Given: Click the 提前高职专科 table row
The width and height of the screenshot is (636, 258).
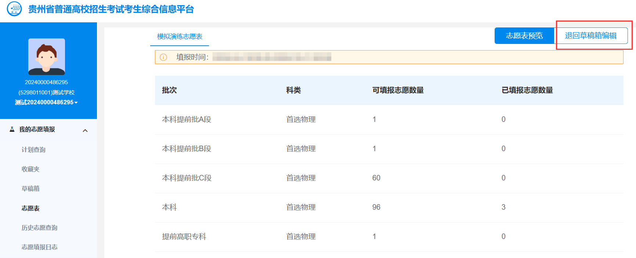Looking at the screenshot, I should (x=389, y=237).
